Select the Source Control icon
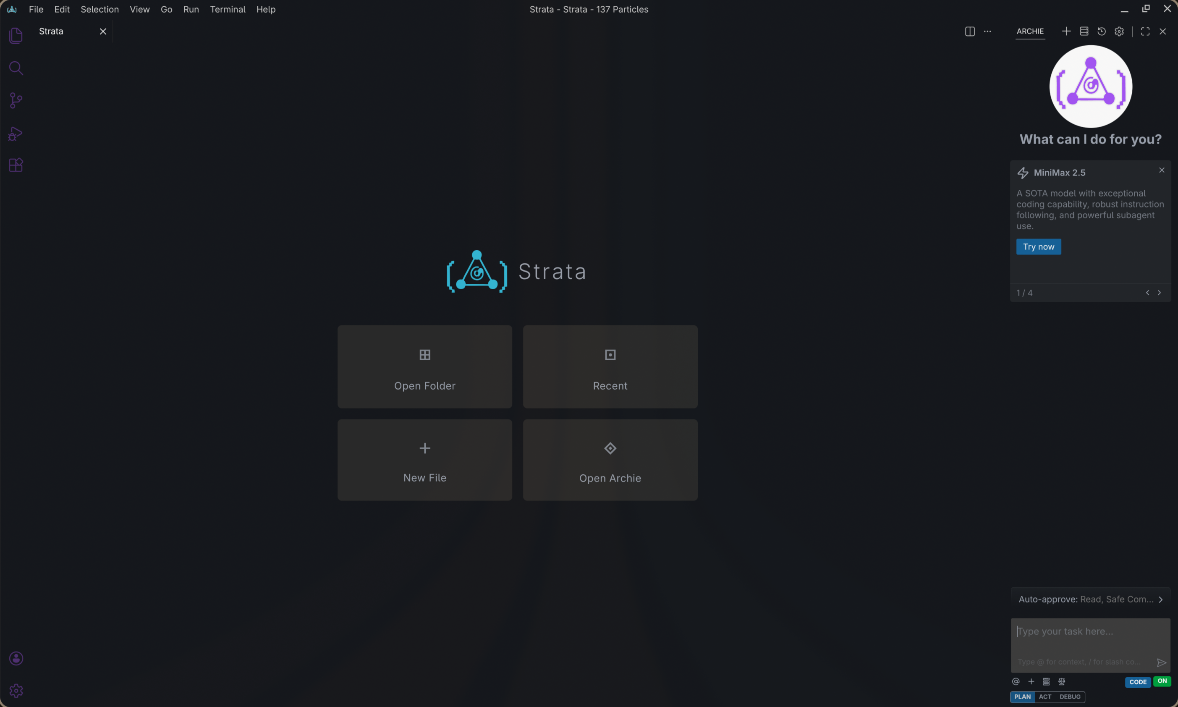1178x707 pixels. click(16, 100)
